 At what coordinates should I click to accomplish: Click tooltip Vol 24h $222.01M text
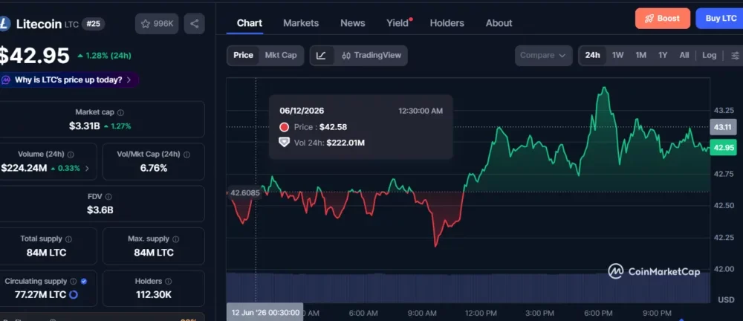345,143
